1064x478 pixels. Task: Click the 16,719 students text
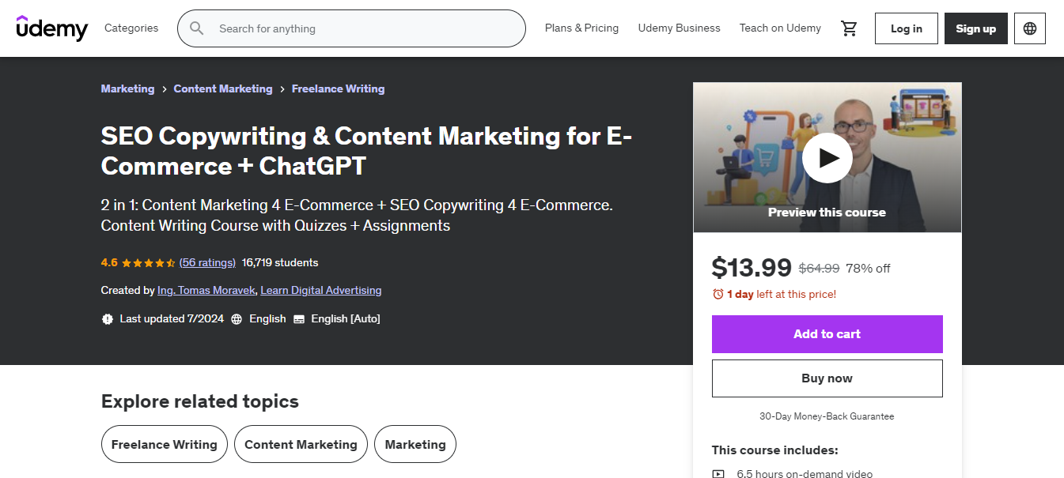tap(280, 262)
